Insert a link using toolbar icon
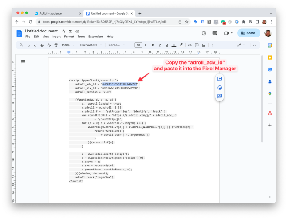The image size is (288, 219). (190, 45)
